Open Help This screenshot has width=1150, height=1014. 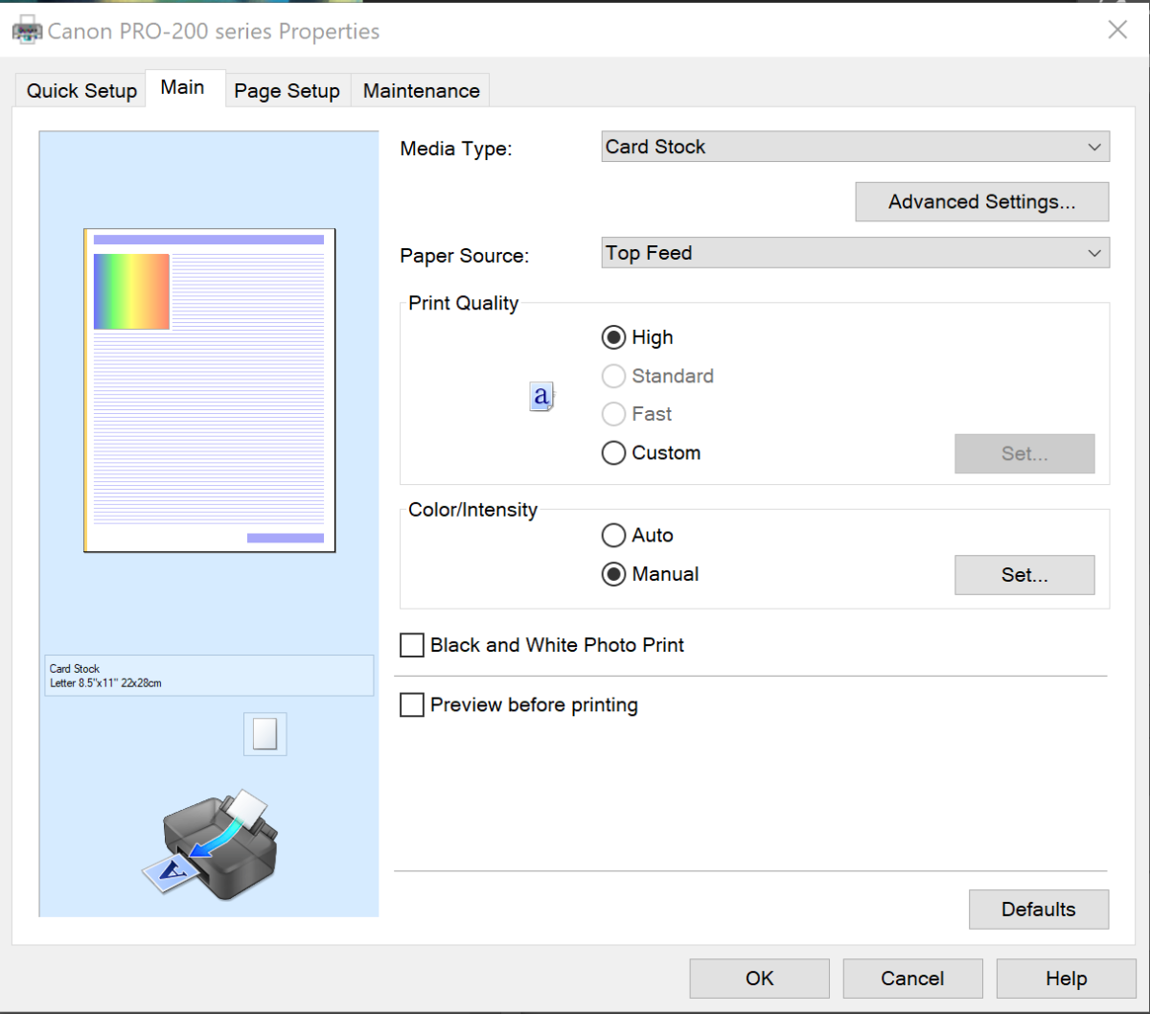[x=1066, y=979]
